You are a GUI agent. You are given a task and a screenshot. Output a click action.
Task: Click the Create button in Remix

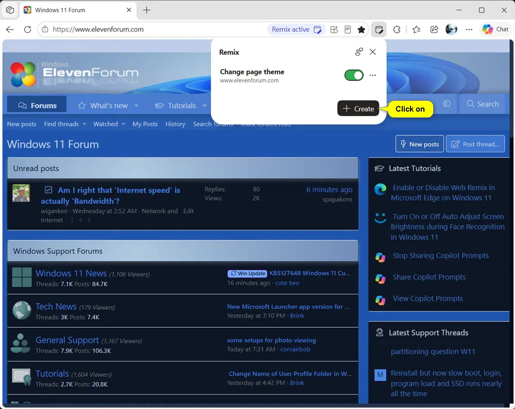coord(358,109)
